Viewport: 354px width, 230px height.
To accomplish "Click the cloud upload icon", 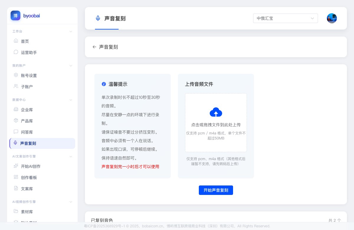I will 216,112.
